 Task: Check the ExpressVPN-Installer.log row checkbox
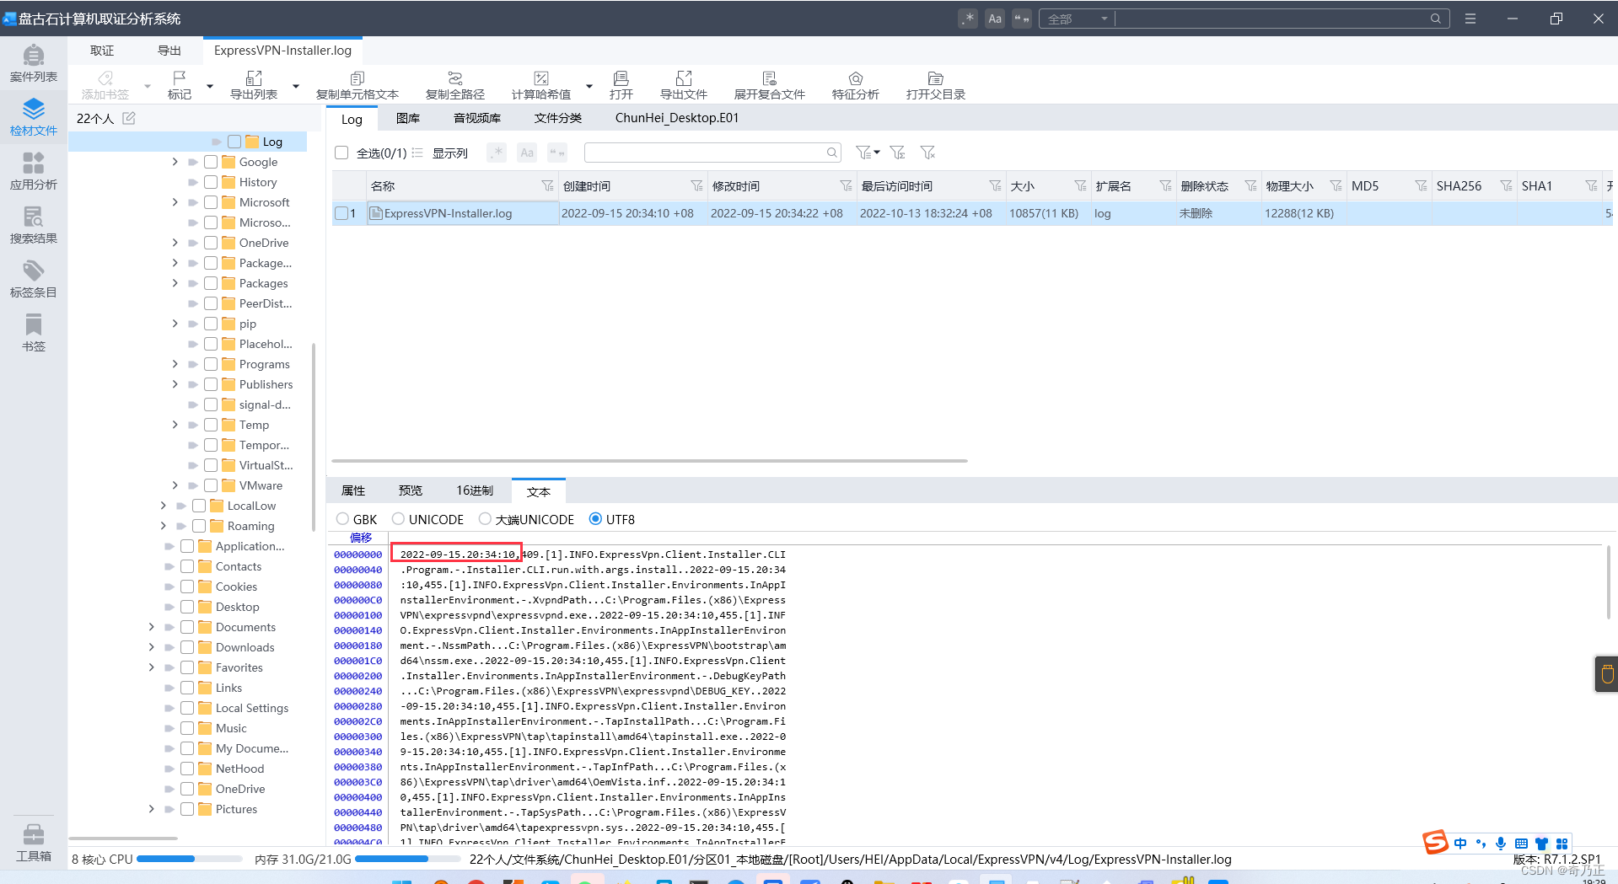[341, 213]
